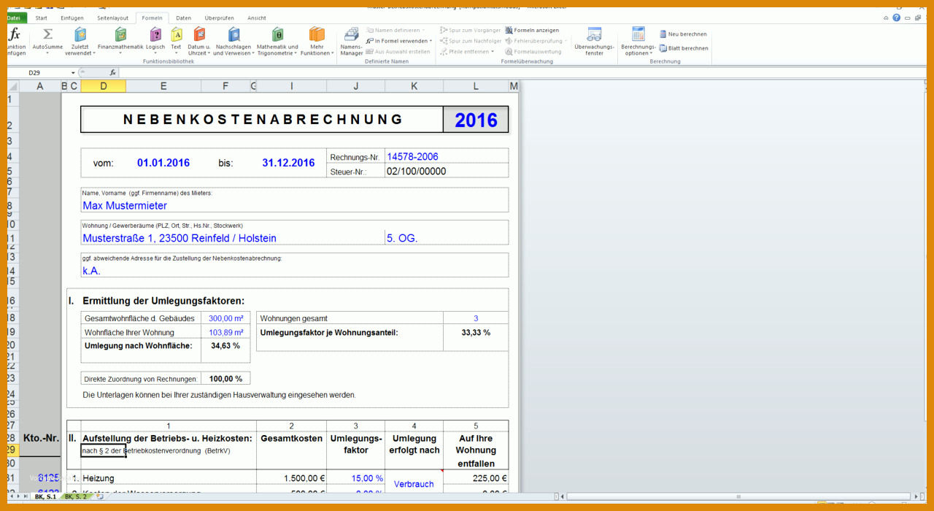
Task: Open Excel help via the question mark icon
Action: 897,18
